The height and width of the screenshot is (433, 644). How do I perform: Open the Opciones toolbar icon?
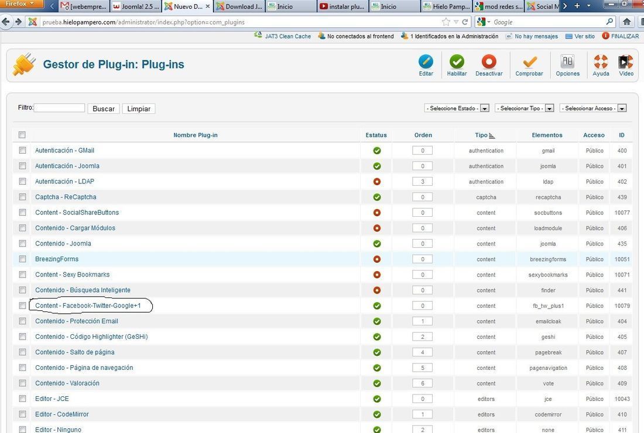coord(568,62)
